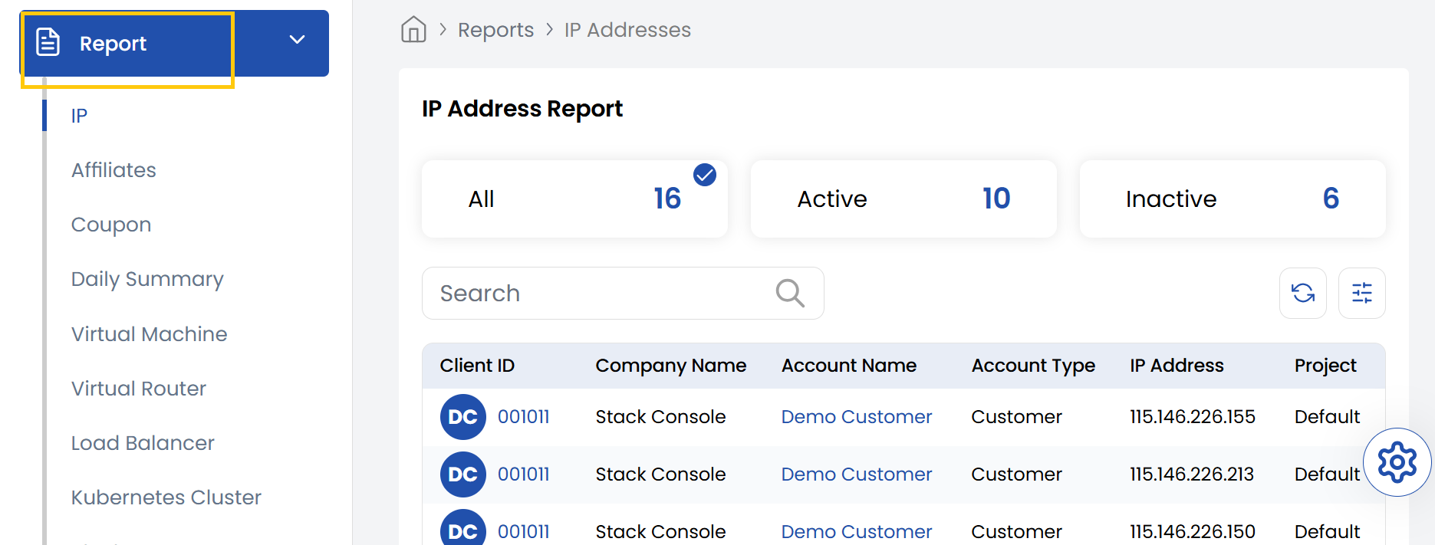Go to home via breadcrumb house icon
This screenshot has width=1435, height=545.
click(413, 30)
